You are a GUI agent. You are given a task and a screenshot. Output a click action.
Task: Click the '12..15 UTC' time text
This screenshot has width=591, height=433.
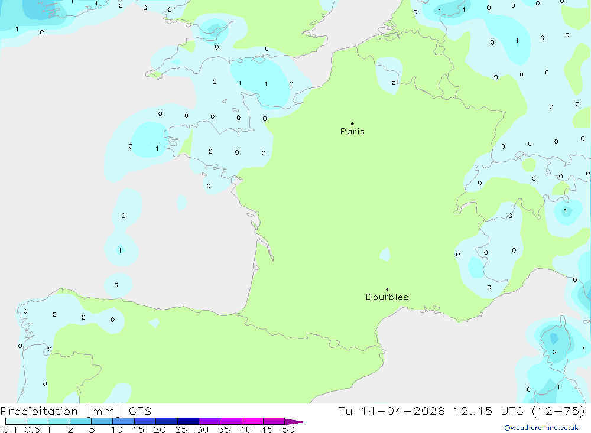click(x=489, y=411)
